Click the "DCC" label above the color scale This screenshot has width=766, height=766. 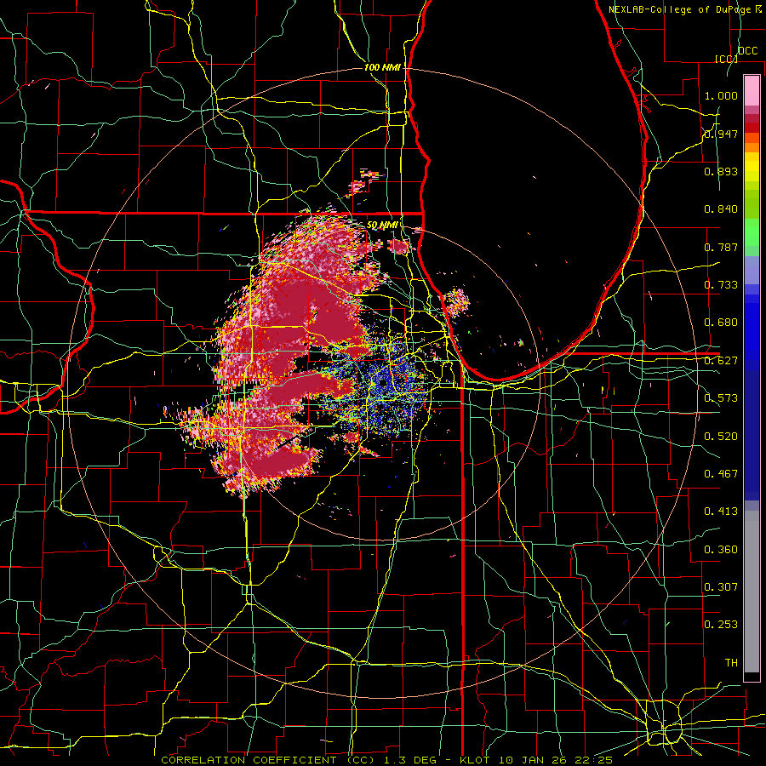pyautogui.click(x=747, y=51)
